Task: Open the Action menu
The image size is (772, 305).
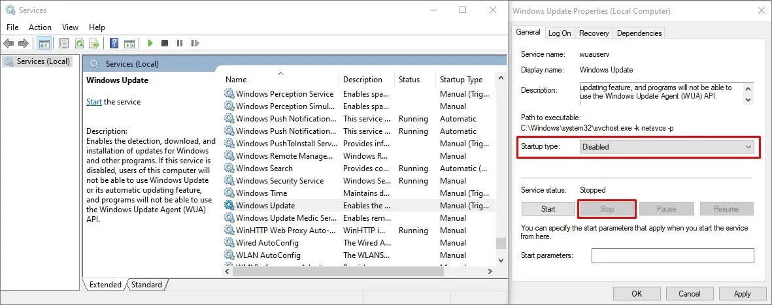Action: click(x=40, y=27)
